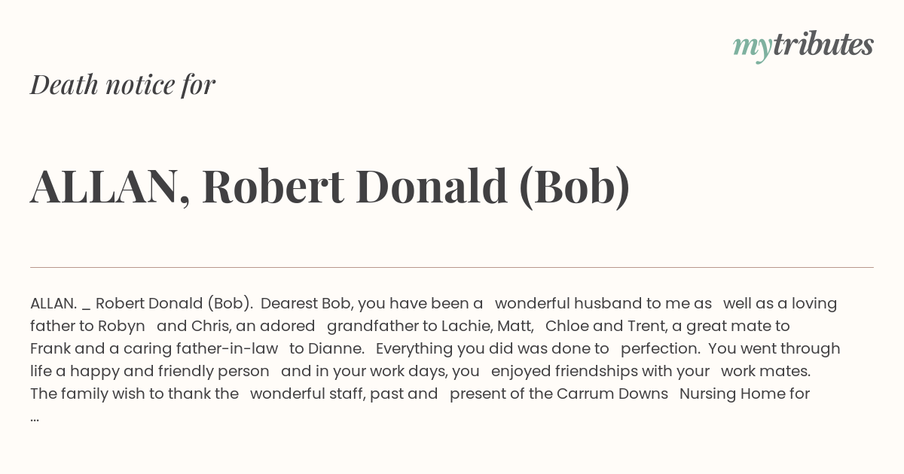Click 'grandfather to Lachie, Matt,' text
This screenshot has height=474, width=904.
[x=430, y=327]
